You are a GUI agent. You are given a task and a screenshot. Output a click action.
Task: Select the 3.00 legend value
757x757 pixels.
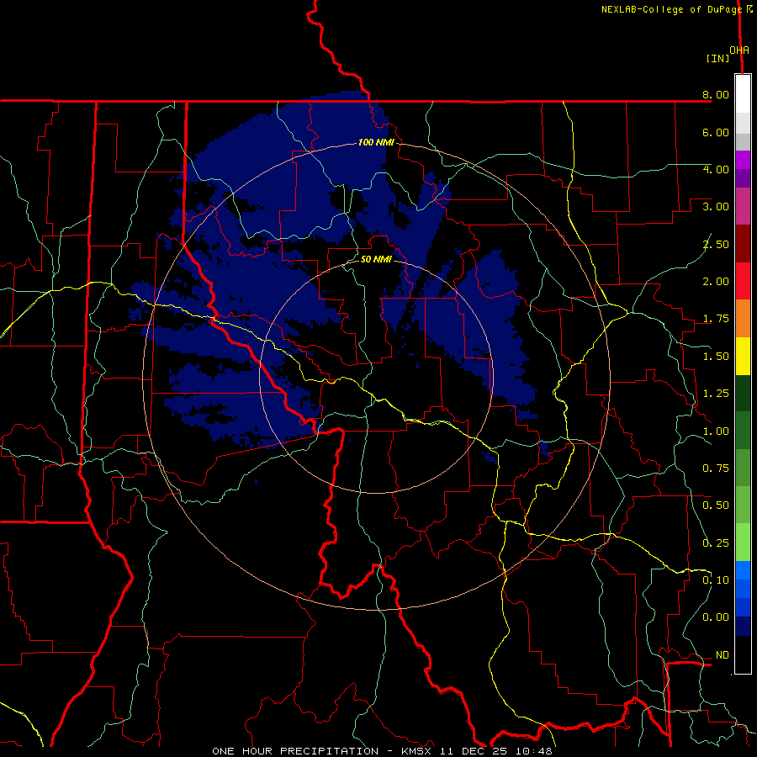(716, 207)
